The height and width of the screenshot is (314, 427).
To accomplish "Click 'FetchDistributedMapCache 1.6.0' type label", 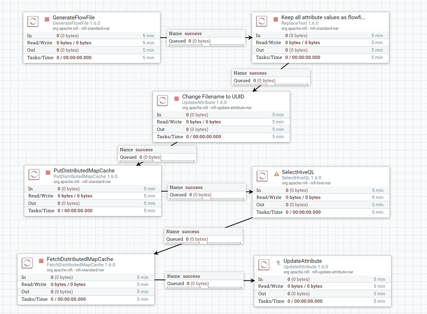I will 81,265.
